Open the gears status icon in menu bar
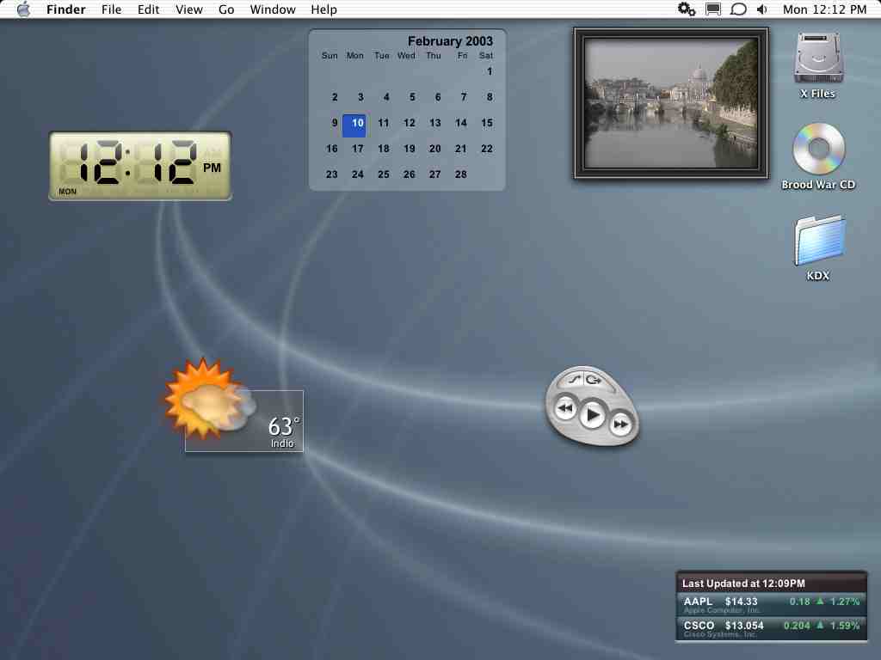This screenshot has height=660, width=881. coord(686,9)
